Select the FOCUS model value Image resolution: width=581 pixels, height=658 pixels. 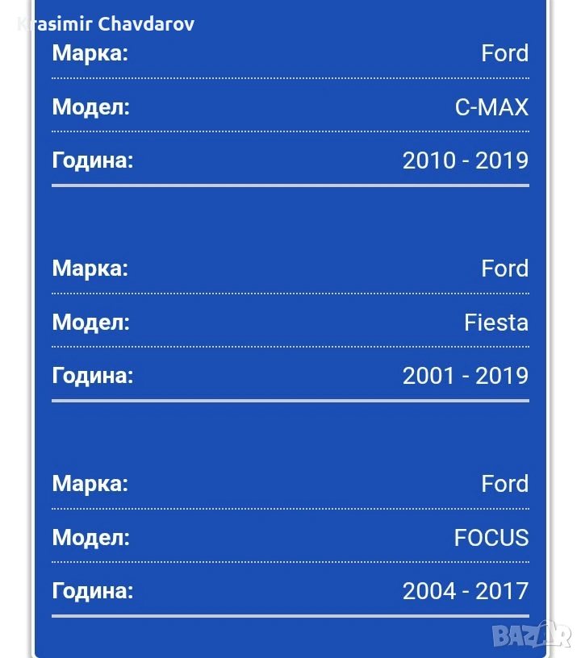point(491,538)
